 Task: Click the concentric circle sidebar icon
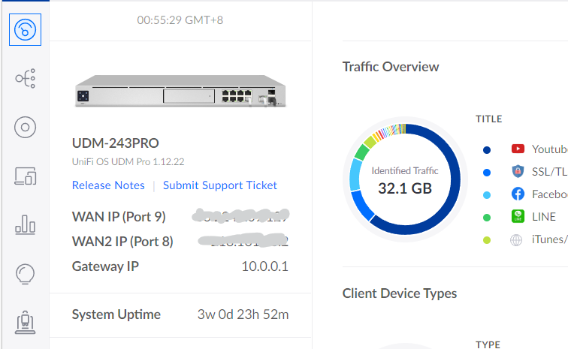[25, 127]
